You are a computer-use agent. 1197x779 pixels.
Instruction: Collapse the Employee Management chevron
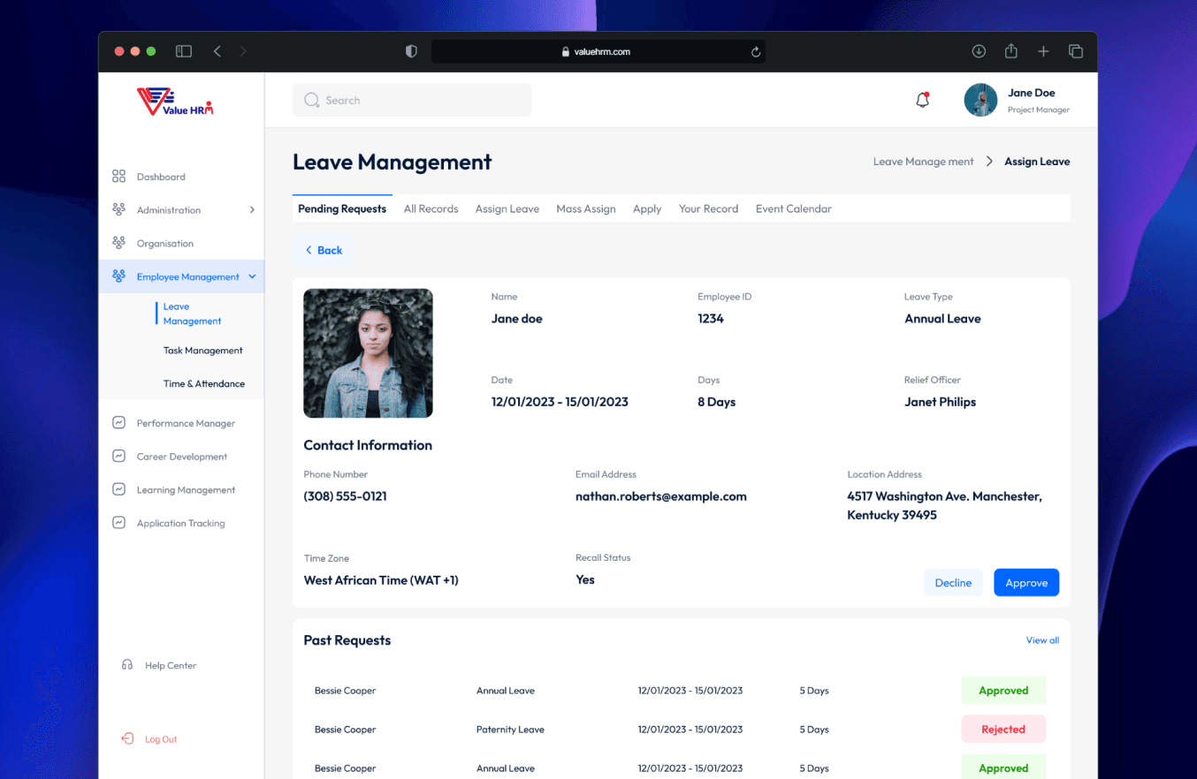pyautogui.click(x=252, y=276)
